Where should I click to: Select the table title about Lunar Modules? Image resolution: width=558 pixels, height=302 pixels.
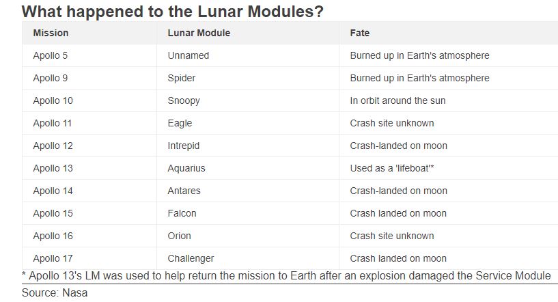click(173, 12)
